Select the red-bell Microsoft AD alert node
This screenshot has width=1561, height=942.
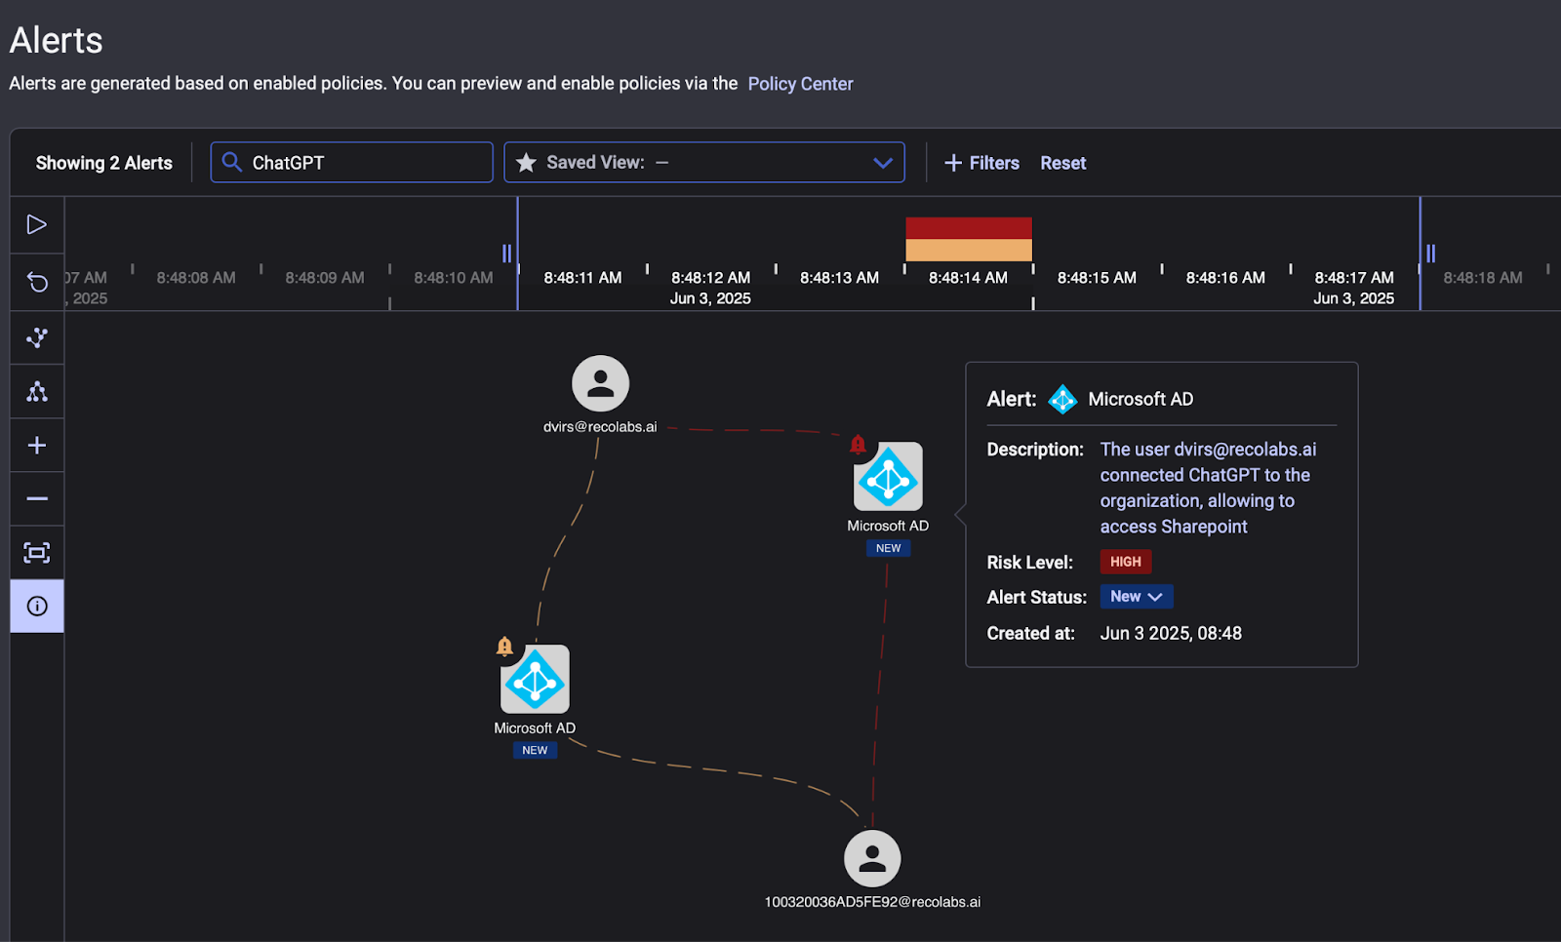pos(888,477)
